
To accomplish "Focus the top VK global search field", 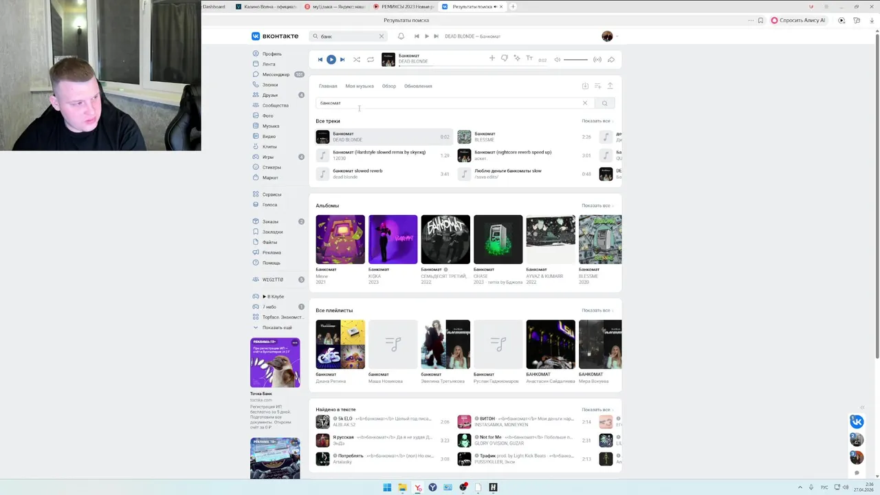I will (x=347, y=36).
